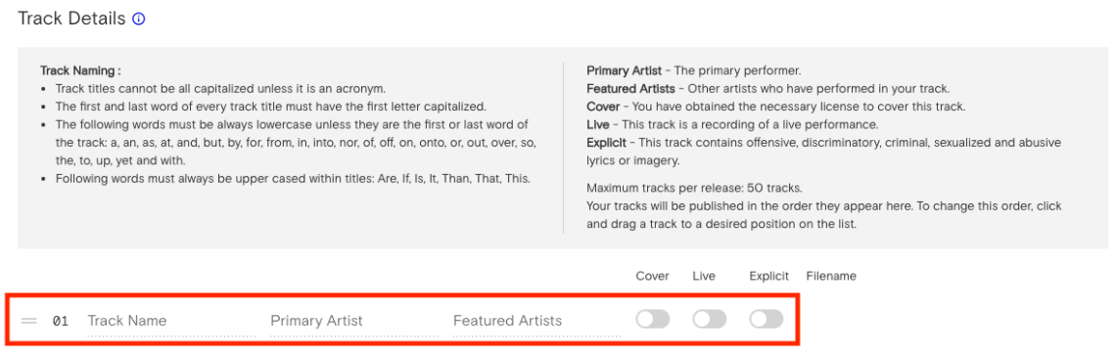
Task: Click the drag handle on track 01
Action: click(x=29, y=321)
